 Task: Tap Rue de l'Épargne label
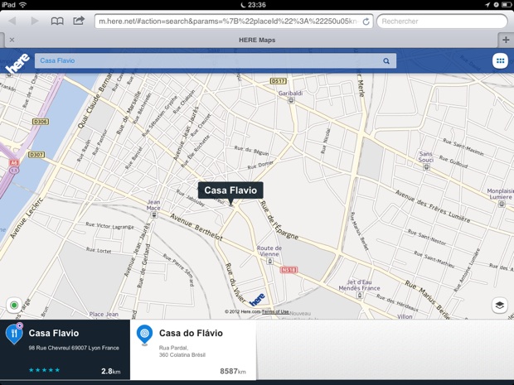[279, 221]
